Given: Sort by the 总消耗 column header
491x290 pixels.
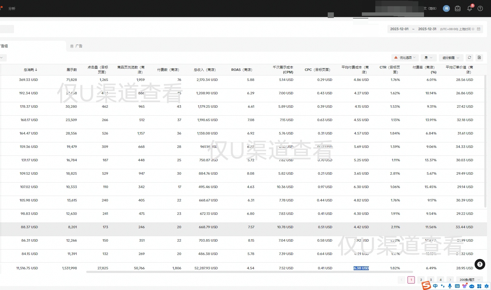Looking at the screenshot, I should coord(30,70).
